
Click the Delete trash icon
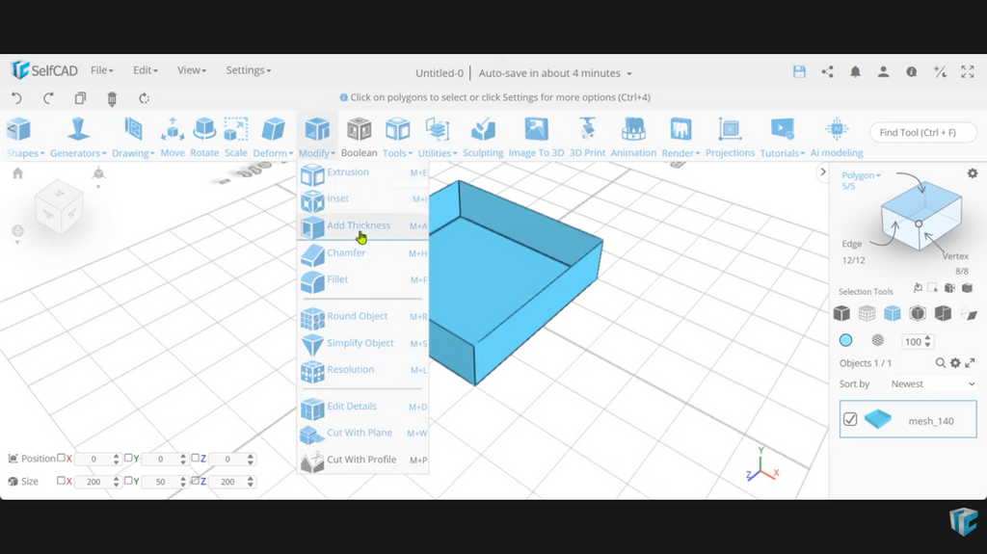pyautogui.click(x=112, y=98)
